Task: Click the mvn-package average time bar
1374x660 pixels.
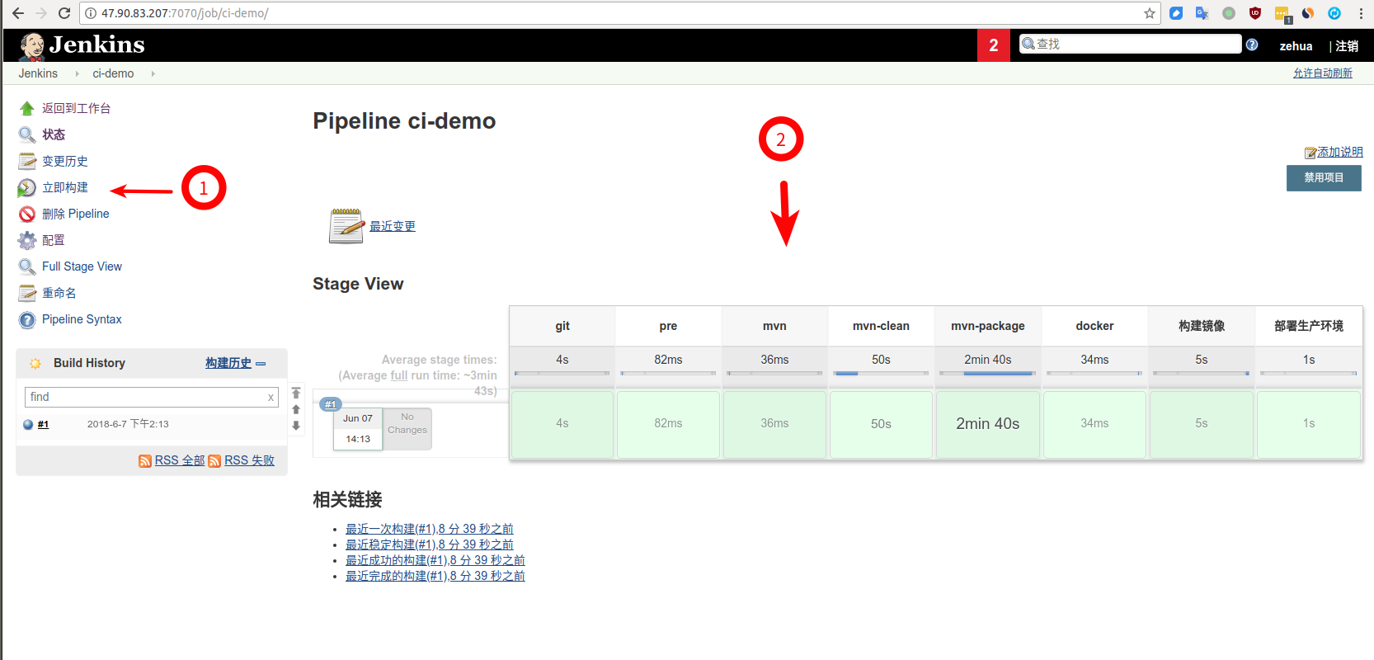Action: click(988, 374)
